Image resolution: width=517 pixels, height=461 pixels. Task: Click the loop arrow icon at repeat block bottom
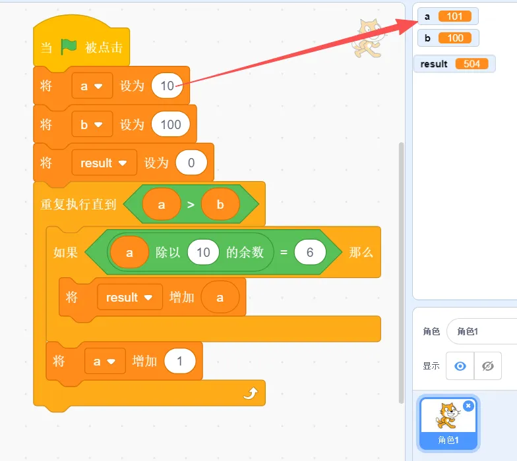coord(251,393)
